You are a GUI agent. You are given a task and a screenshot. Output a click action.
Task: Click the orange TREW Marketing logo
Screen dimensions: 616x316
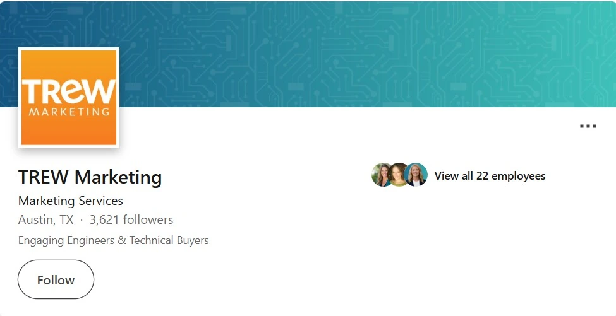pyautogui.click(x=69, y=98)
